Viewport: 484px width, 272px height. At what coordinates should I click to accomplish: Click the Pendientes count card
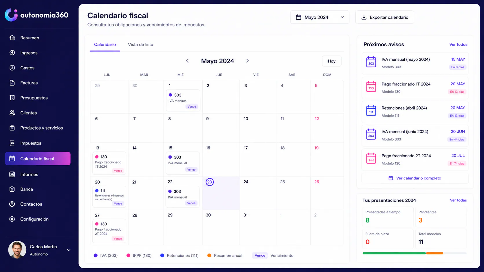[441, 217]
